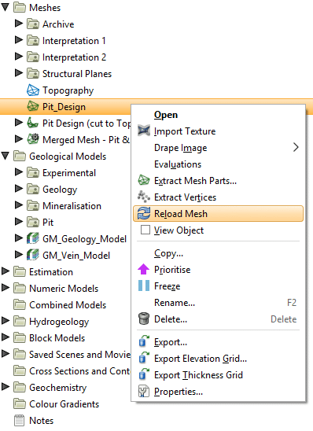
Task: Expand the Hydrogeology folder
Action: 6,321
